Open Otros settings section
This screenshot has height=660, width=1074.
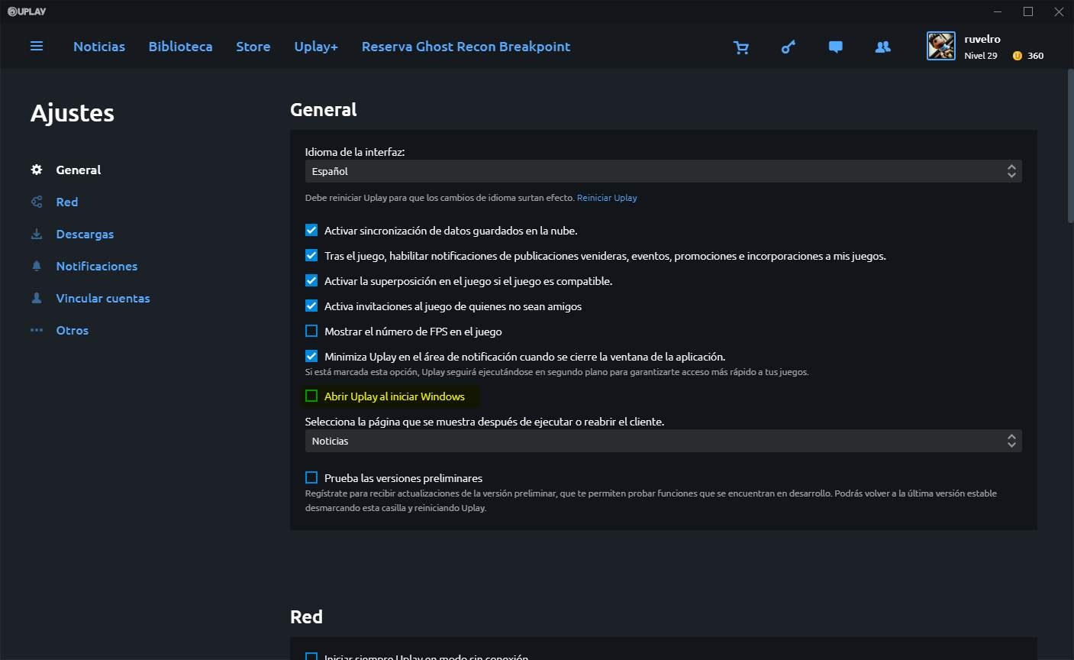point(73,330)
